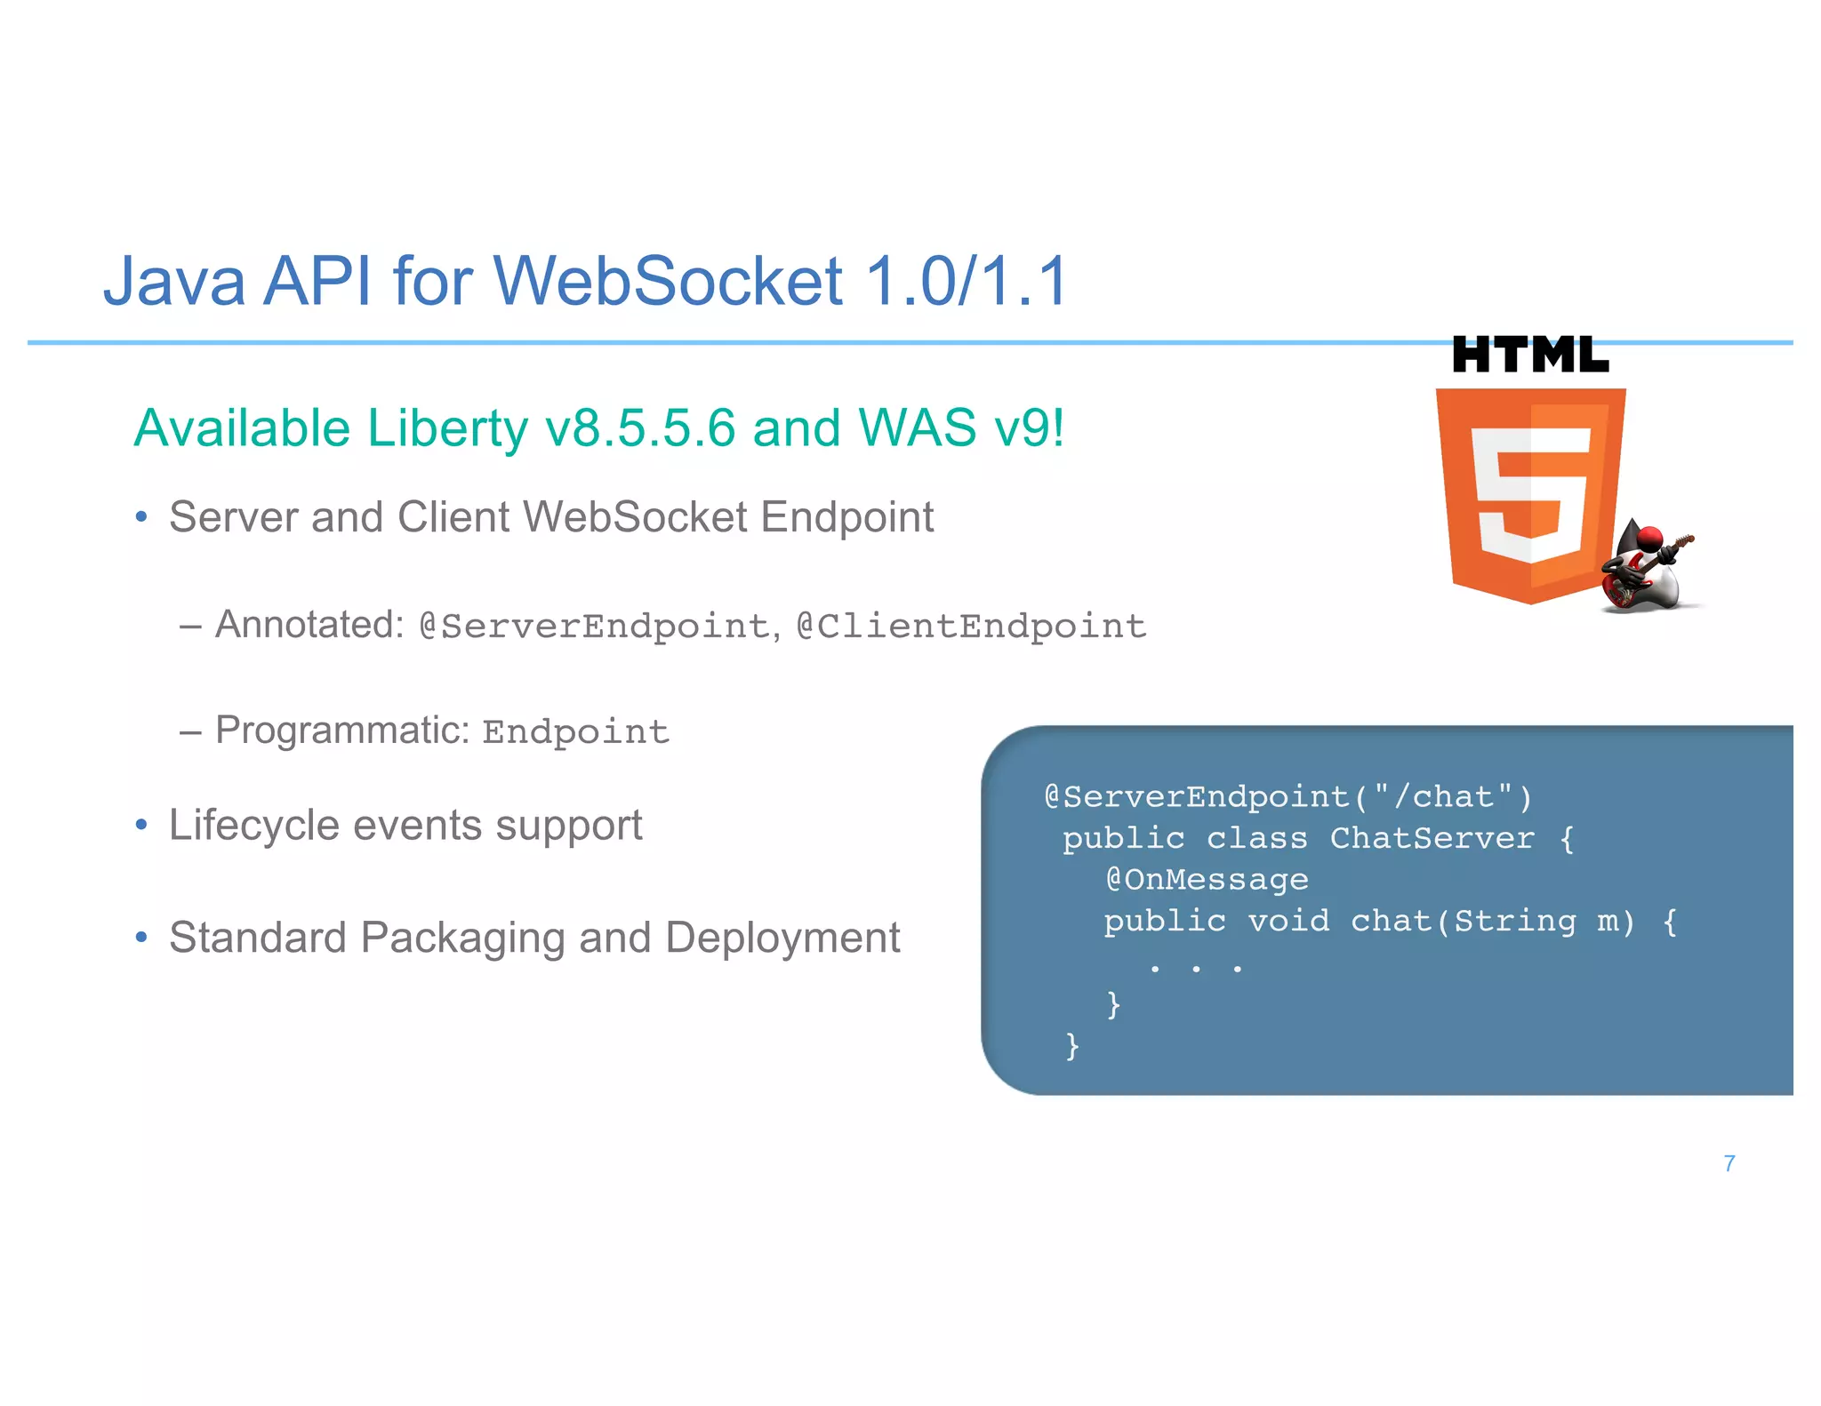Image resolution: width=1821 pixels, height=1406 pixels.
Task: Click the final closing brace in the code
Action: (x=1072, y=1045)
